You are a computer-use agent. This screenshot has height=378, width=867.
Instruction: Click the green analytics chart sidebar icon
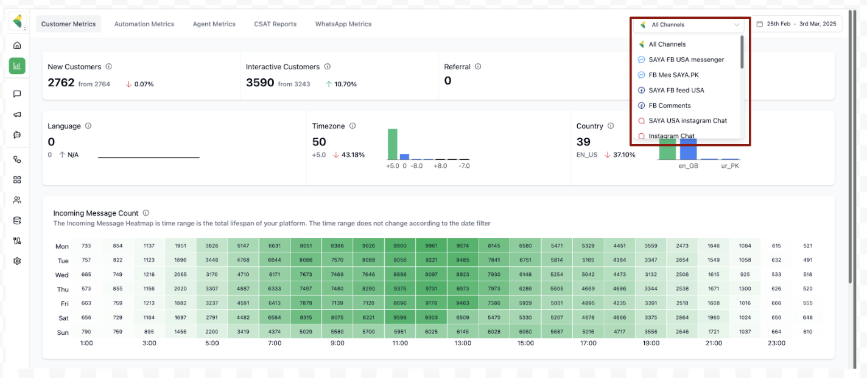click(x=17, y=66)
